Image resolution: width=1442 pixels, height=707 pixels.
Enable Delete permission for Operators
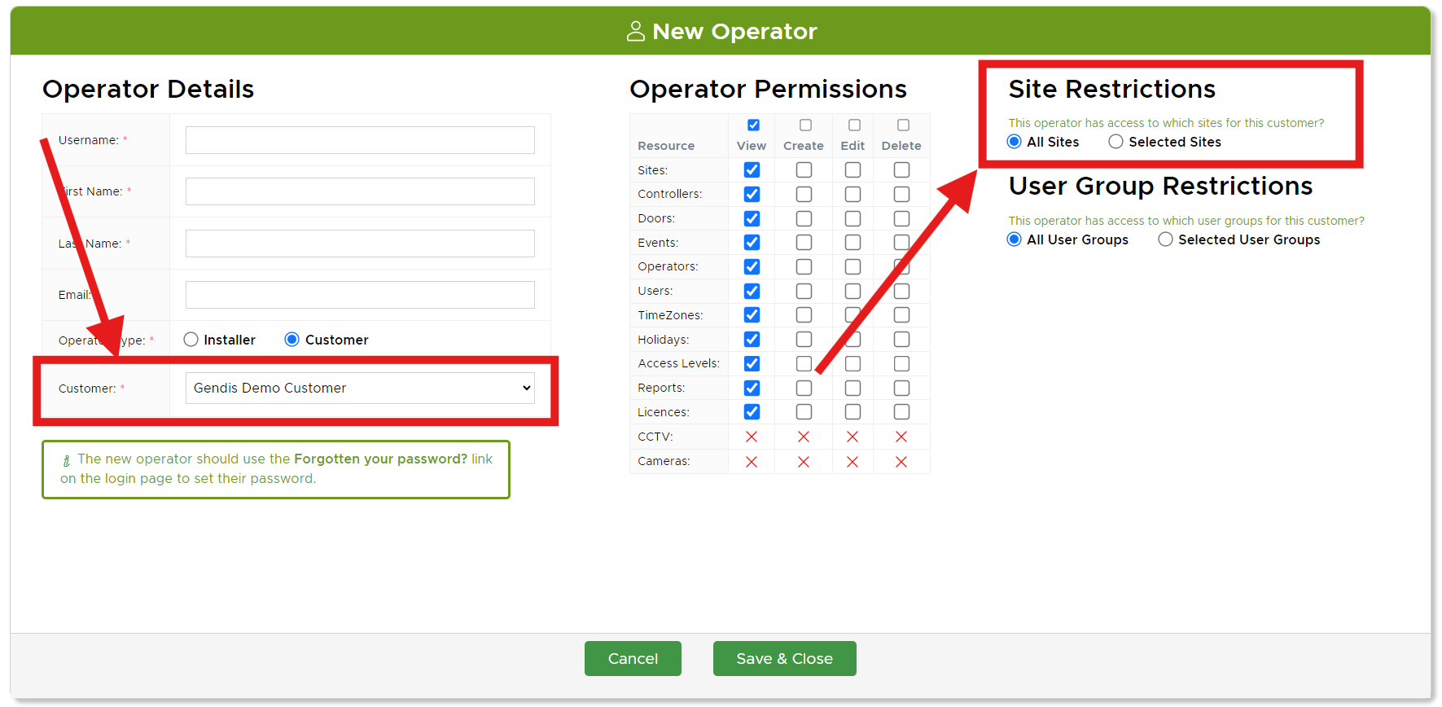point(901,267)
